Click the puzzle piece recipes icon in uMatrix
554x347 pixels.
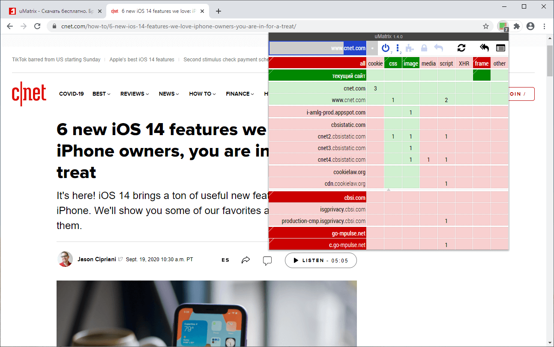coord(410,48)
